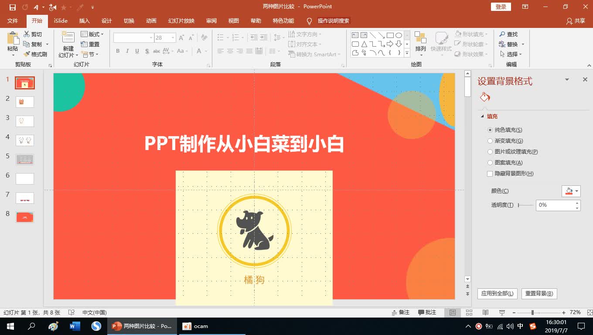The image size is (593, 335).
Task: Select the 纯色填充 solid fill option
Action: coord(491,130)
